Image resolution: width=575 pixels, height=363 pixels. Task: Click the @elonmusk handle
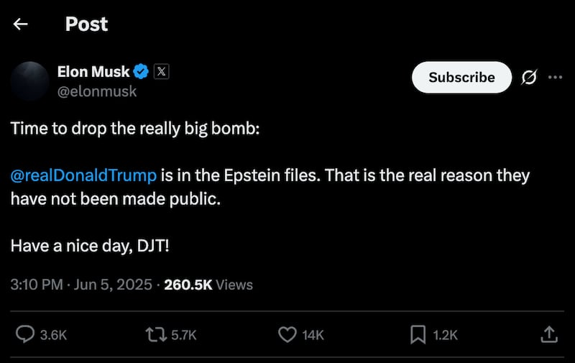pyautogui.click(x=96, y=91)
